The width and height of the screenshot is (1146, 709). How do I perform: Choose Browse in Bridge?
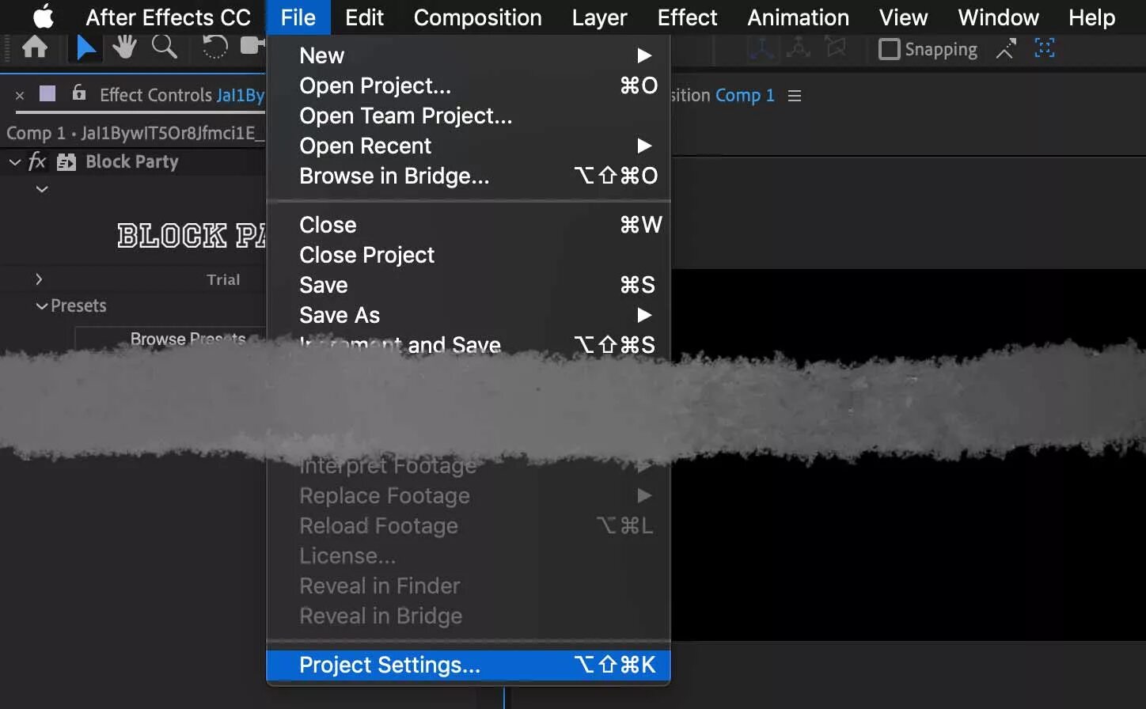click(469, 176)
